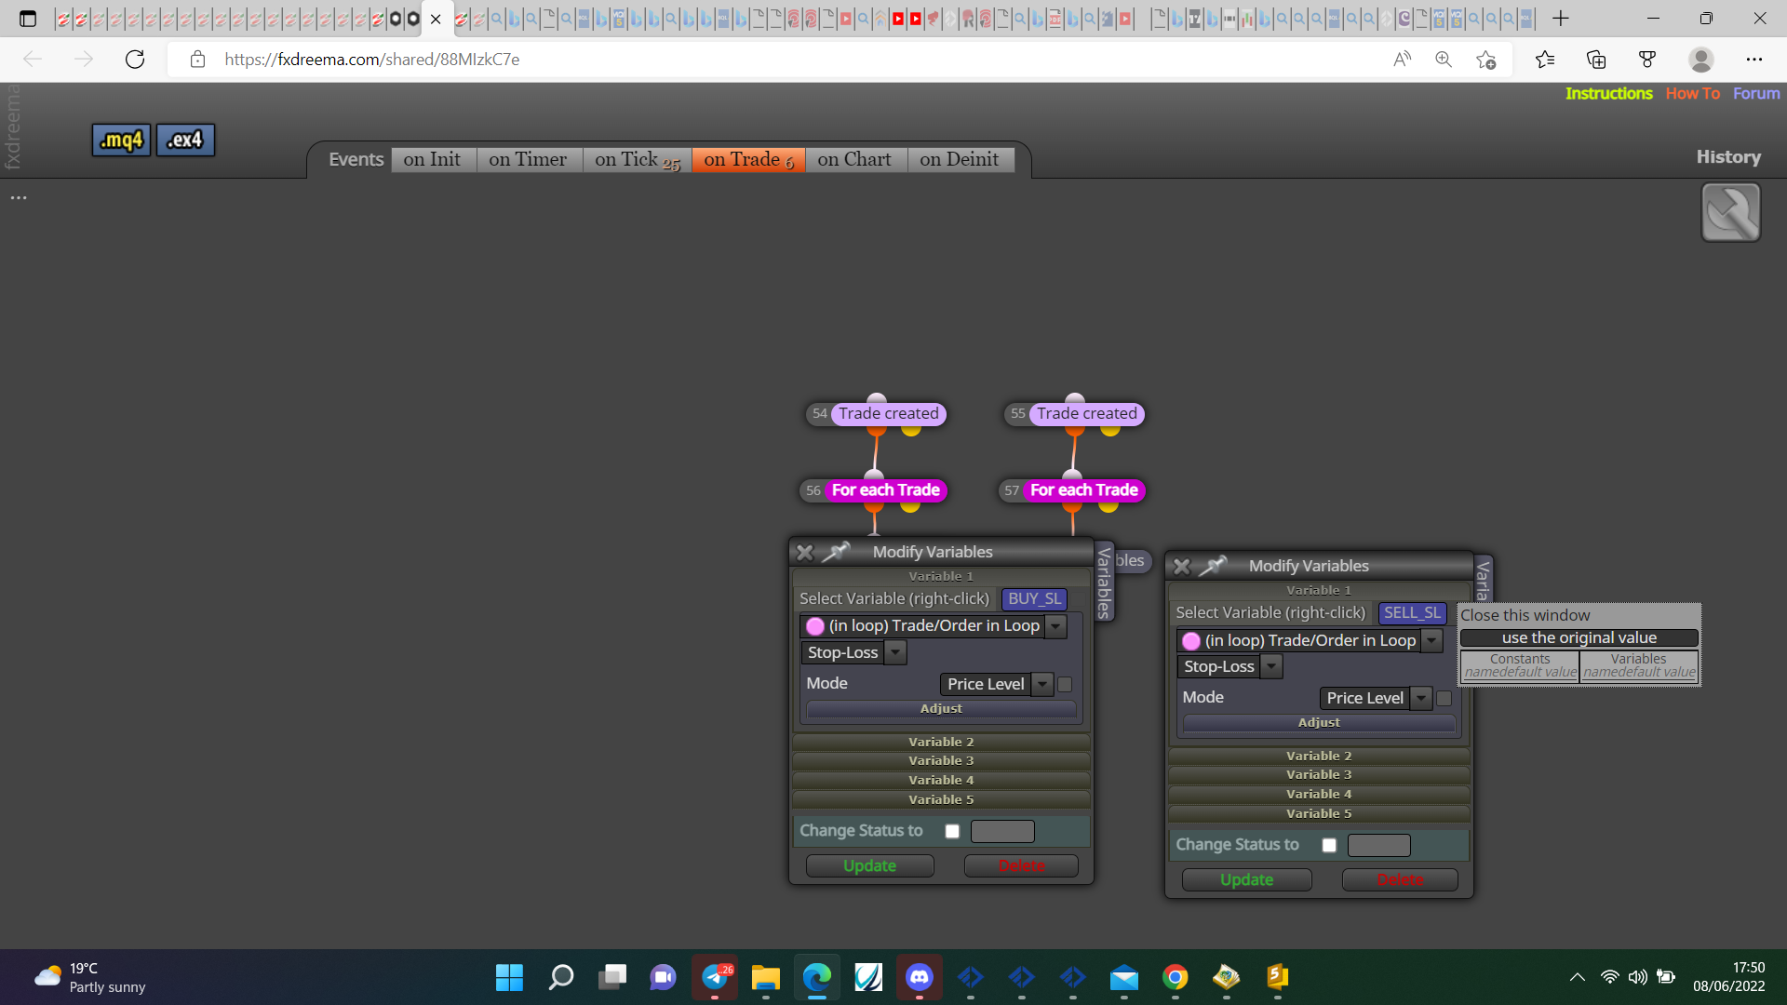Choose 'use the original value' option

(1579, 637)
